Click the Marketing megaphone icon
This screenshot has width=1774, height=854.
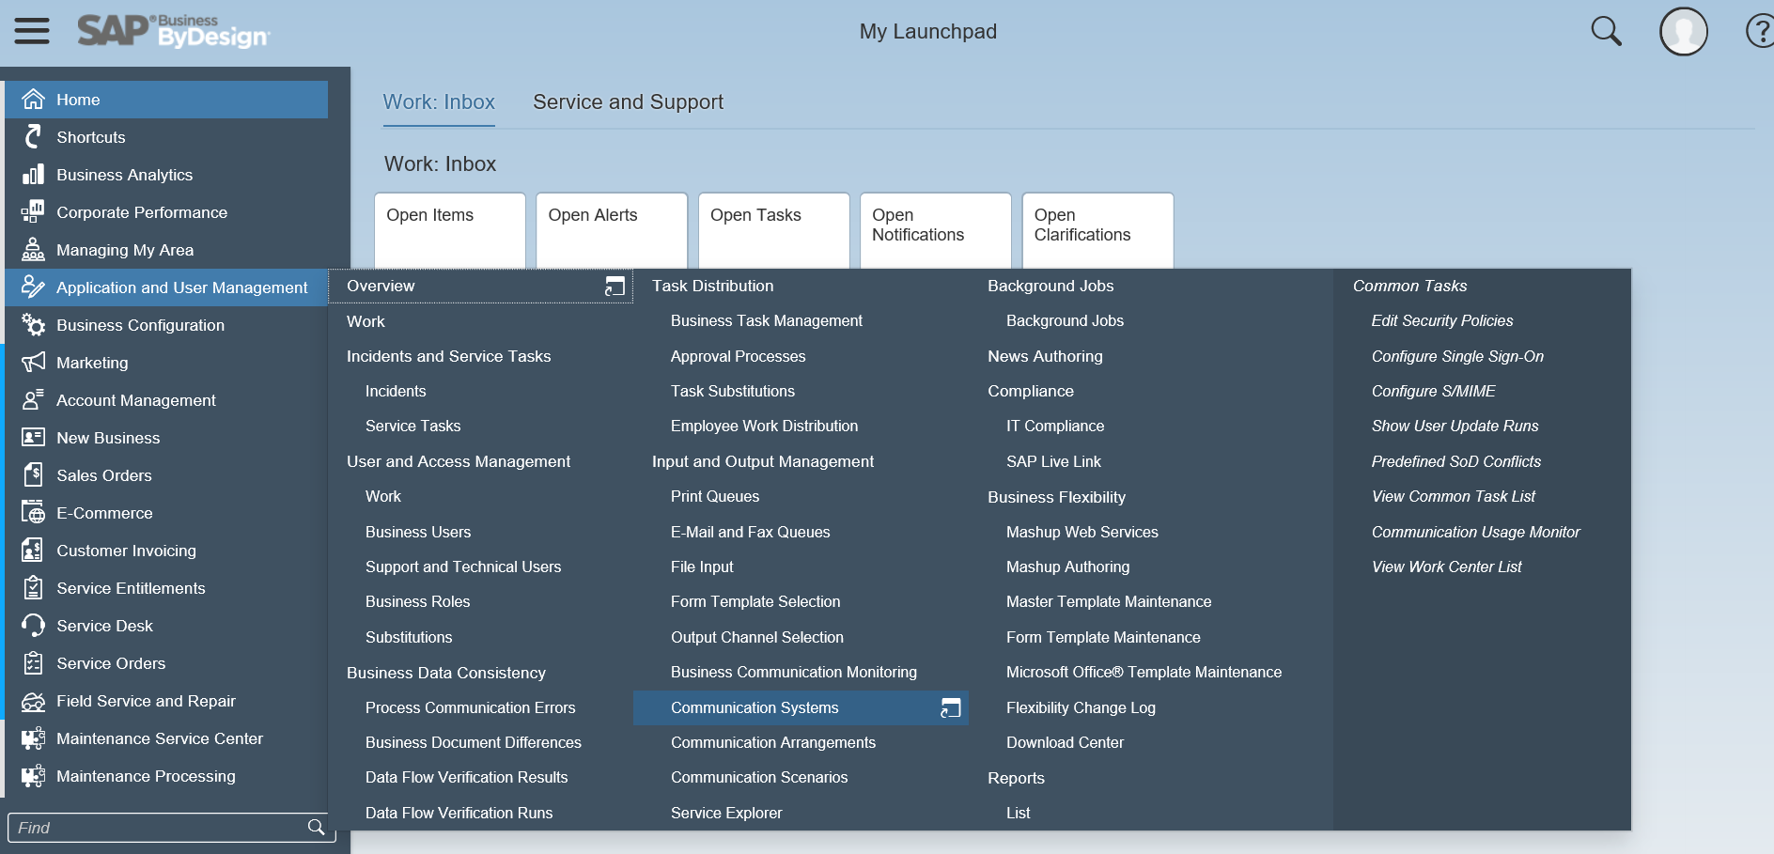click(33, 363)
